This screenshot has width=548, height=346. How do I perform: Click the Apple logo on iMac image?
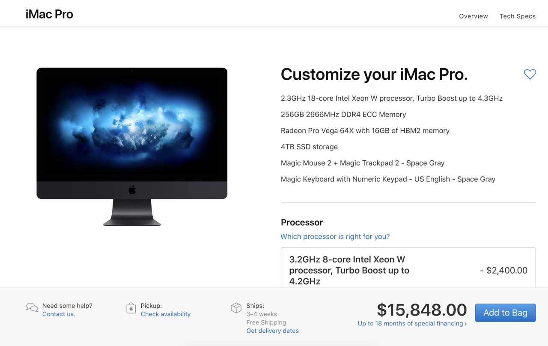[x=132, y=190]
